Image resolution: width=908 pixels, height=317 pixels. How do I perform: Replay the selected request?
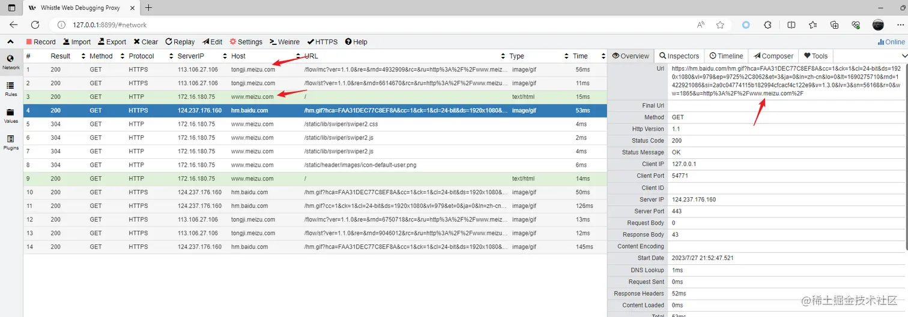[x=180, y=42]
